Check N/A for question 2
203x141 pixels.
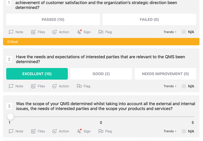[x=184, y=86]
